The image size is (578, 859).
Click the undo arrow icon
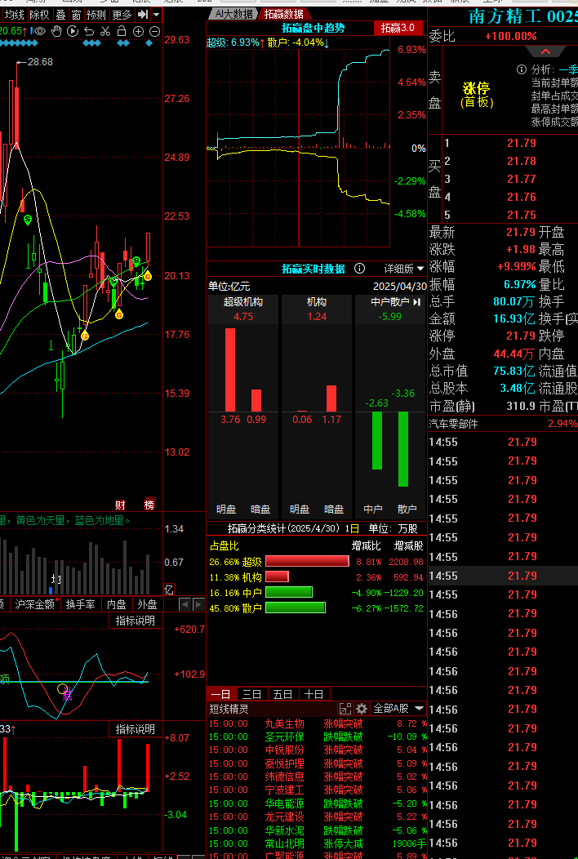click(x=89, y=31)
